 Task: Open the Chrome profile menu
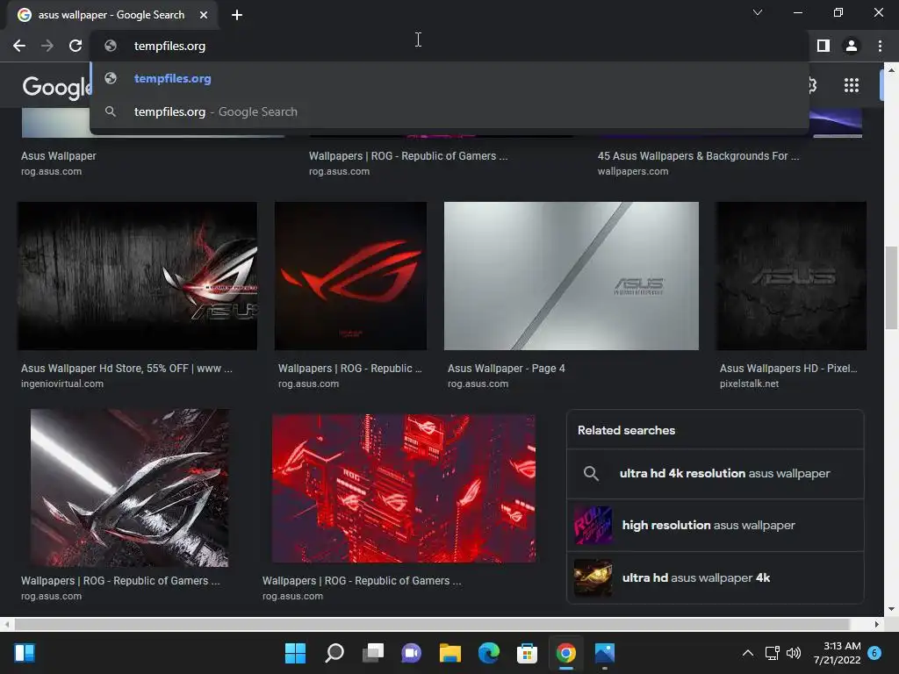pyautogui.click(x=852, y=46)
